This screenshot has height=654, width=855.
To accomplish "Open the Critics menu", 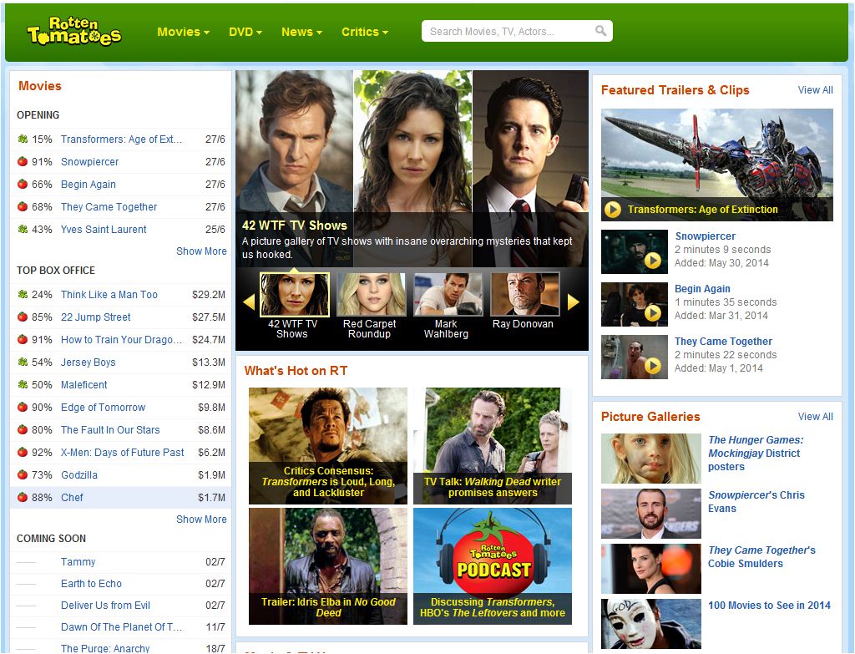I will point(364,32).
